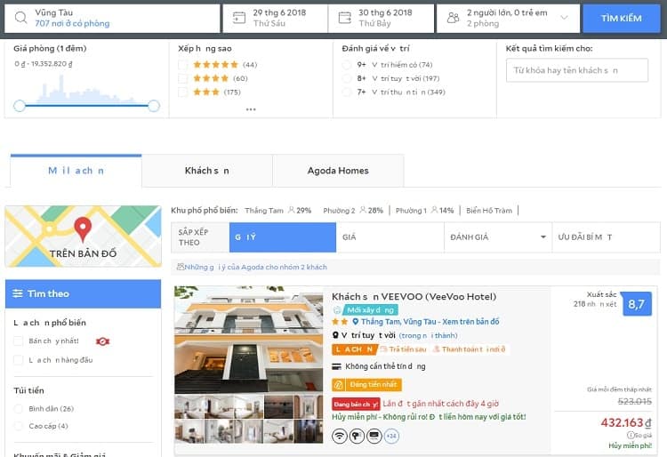Viewport: 667px width, 457px height.
Task: Click the free WiFi amenity icon
Action: [x=340, y=436]
